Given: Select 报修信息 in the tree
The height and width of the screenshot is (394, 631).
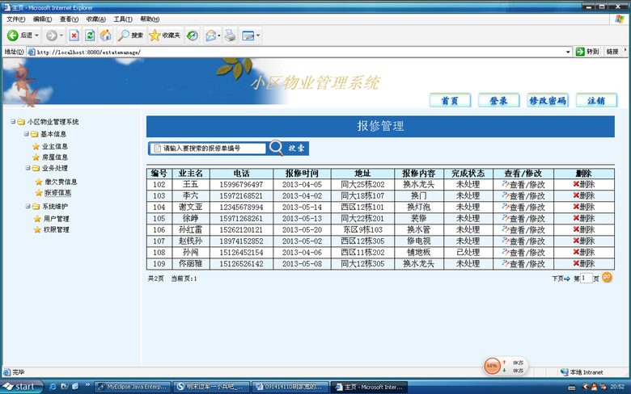Looking at the screenshot, I should 57,193.
